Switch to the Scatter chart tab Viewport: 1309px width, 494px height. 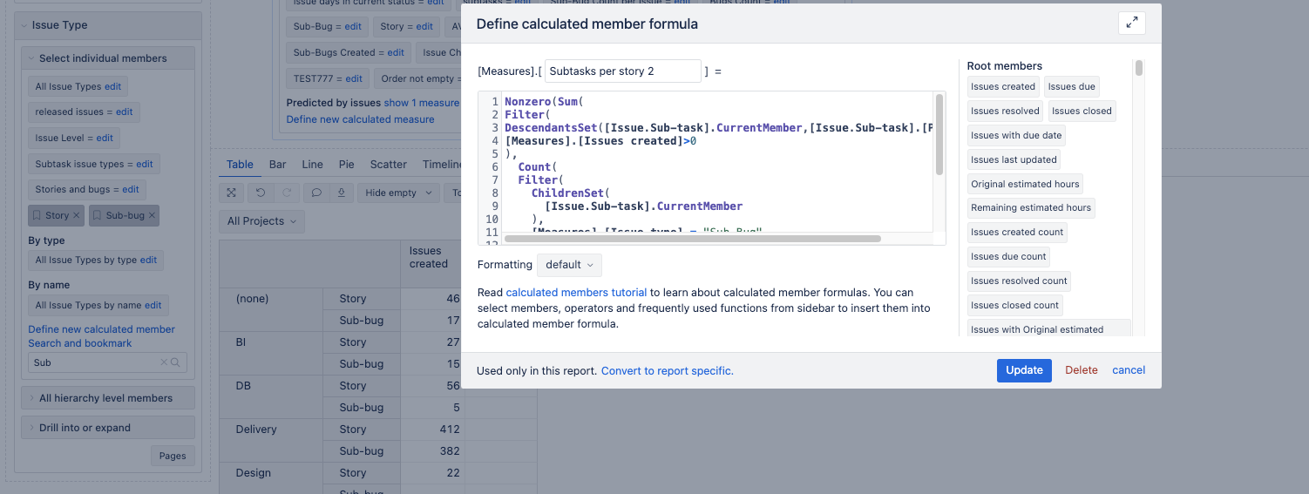point(388,165)
